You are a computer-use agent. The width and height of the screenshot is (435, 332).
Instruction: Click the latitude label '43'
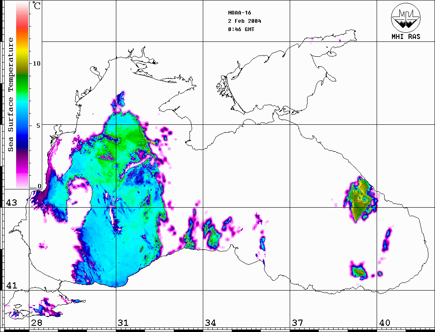(12, 203)
